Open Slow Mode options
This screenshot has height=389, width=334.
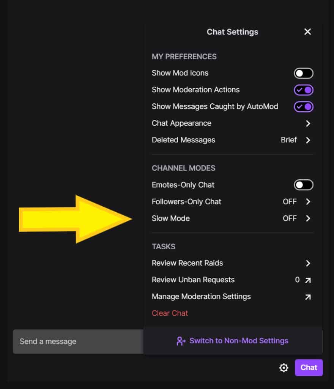(x=308, y=218)
